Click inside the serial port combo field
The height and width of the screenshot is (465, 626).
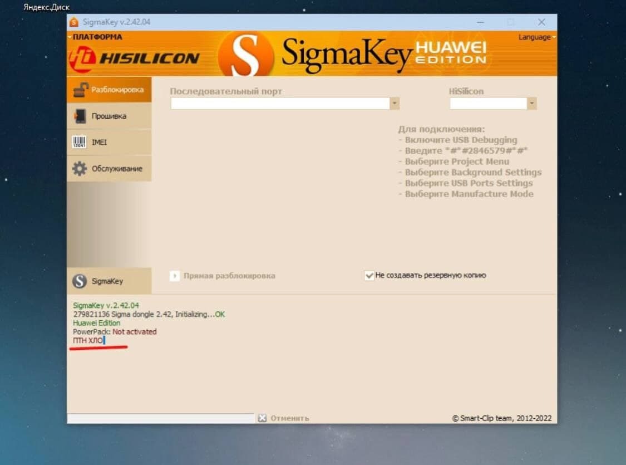pyautogui.click(x=280, y=103)
